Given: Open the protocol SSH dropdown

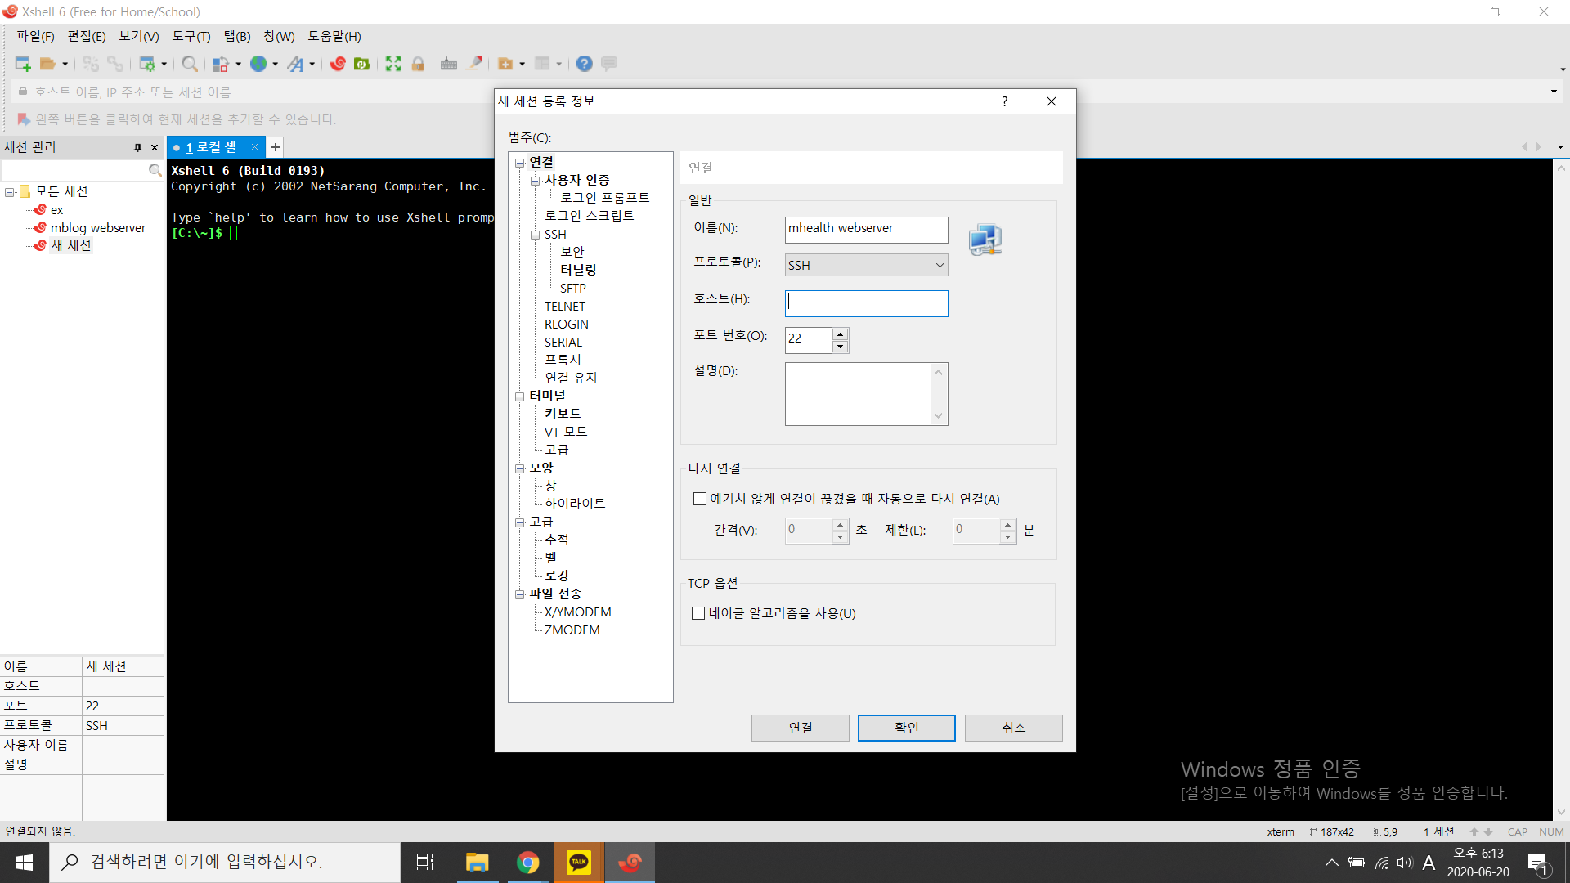Looking at the screenshot, I should click(x=866, y=265).
